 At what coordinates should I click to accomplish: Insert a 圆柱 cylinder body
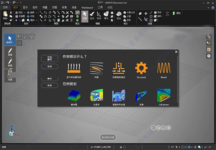point(177,13)
